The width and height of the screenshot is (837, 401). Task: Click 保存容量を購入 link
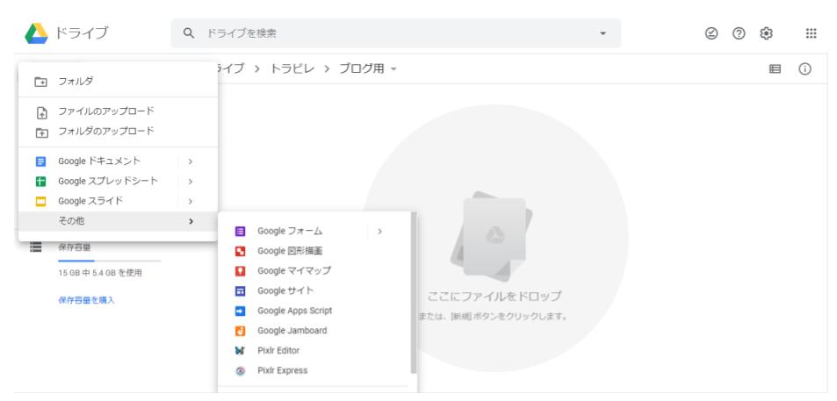click(x=86, y=300)
